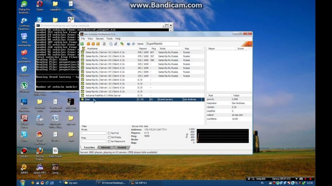Enable the Not Empty filter checkbox

tap(109, 137)
